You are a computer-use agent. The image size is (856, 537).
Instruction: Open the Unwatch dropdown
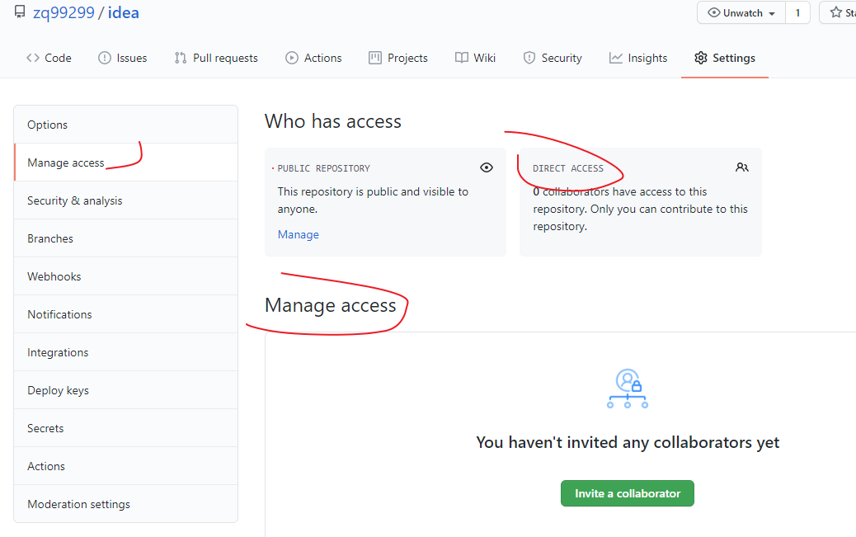(x=741, y=13)
